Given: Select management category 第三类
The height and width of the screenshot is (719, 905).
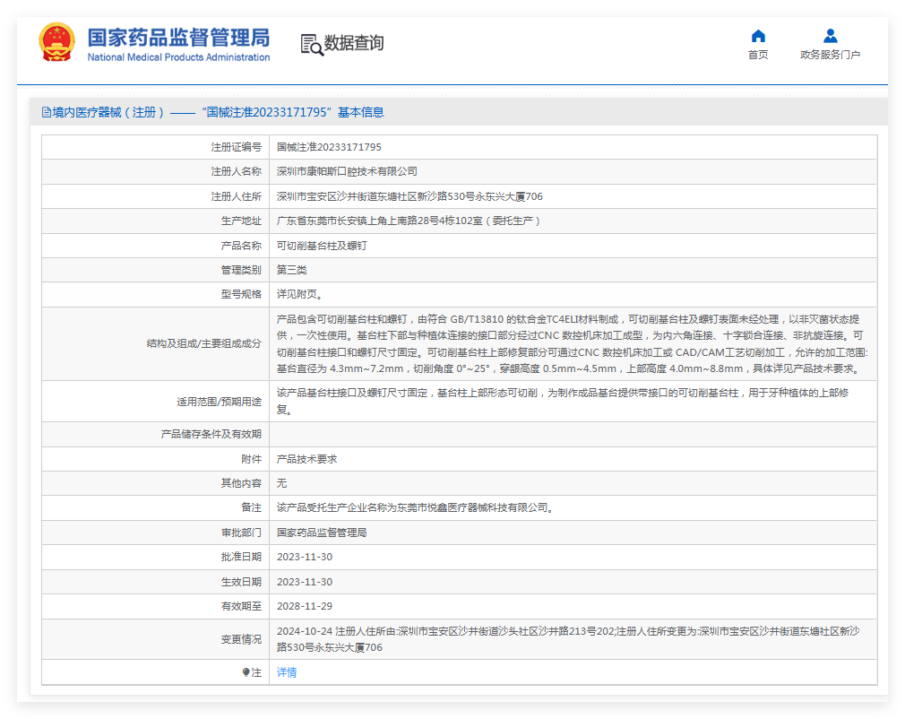Looking at the screenshot, I should pos(291,270).
